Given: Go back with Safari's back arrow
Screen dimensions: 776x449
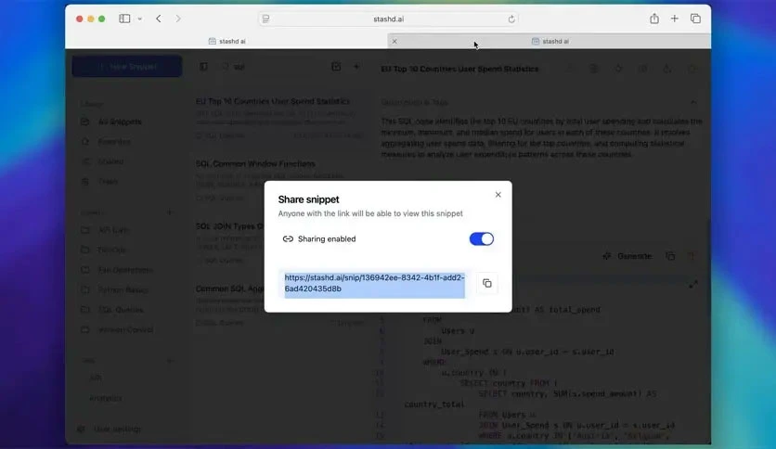Looking at the screenshot, I should (159, 19).
